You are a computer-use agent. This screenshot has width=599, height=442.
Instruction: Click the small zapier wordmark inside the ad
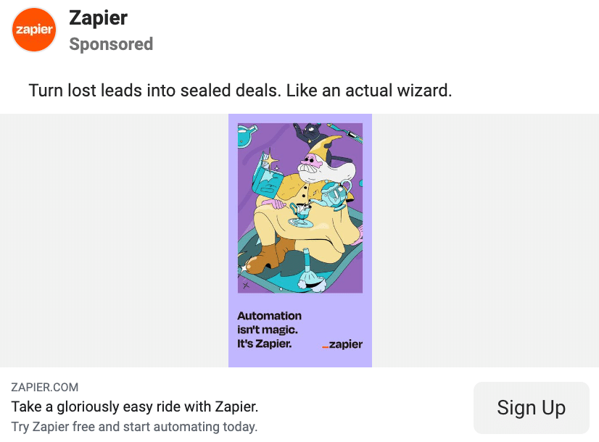(x=342, y=344)
